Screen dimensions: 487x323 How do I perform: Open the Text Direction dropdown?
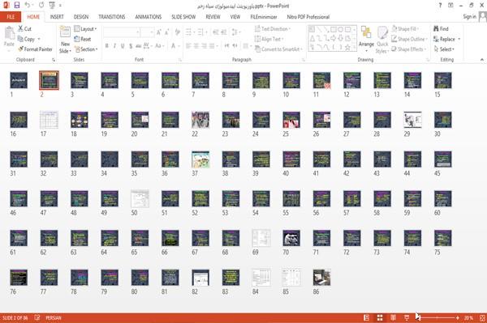pos(273,29)
